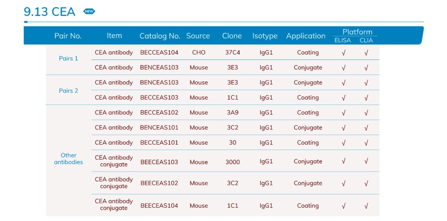This screenshot has width=447, height=221.
Task: Click the 37C4 clone cell
Action: [232, 53]
